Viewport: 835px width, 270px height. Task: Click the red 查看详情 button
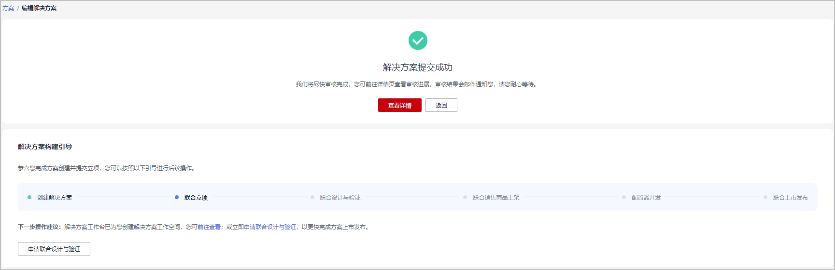click(x=400, y=105)
